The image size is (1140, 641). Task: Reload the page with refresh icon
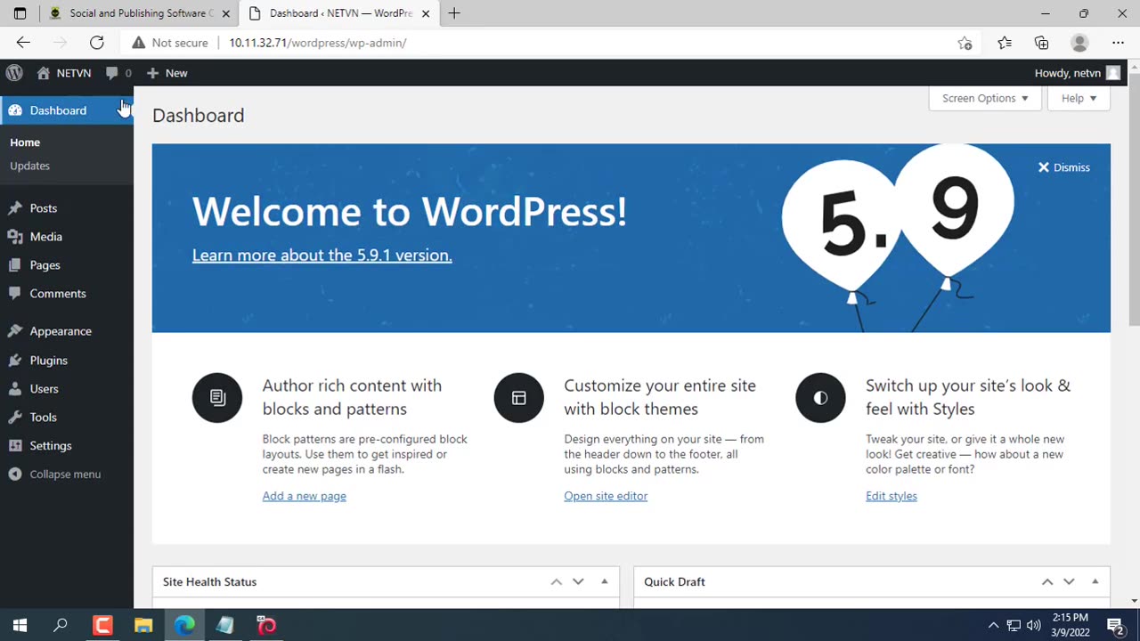pos(97,43)
